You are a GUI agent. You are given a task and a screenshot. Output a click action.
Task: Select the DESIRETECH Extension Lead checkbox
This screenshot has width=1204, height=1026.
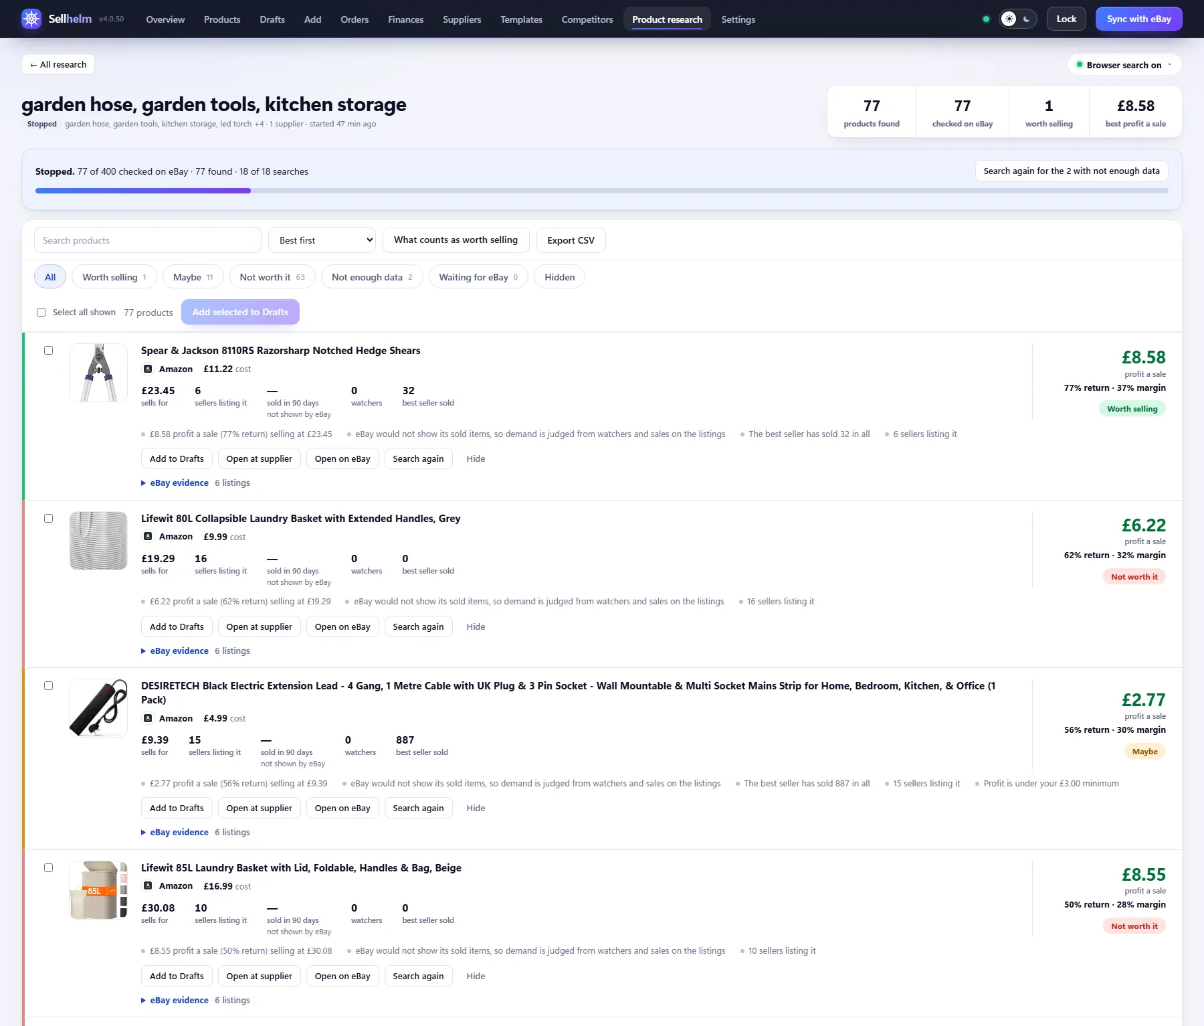(x=48, y=686)
